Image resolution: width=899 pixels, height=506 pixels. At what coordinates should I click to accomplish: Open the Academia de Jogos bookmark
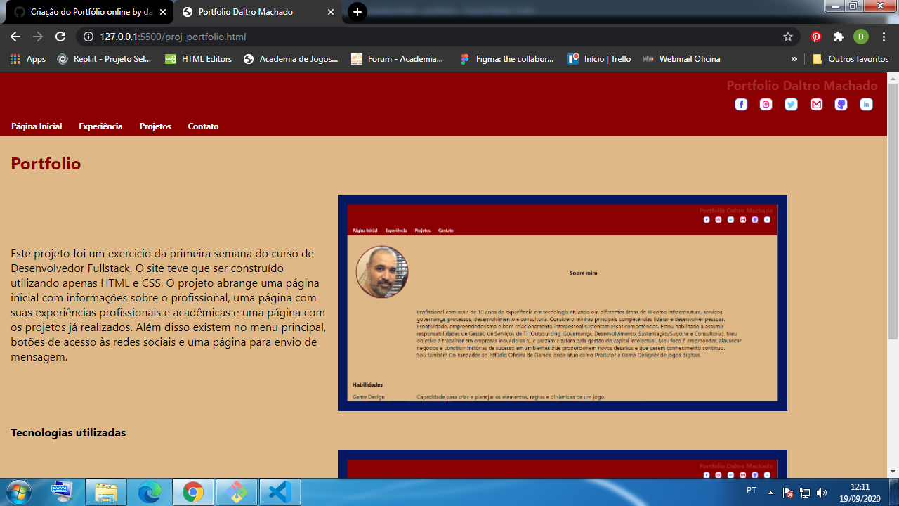pyautogui.click(x=291, y=59)
